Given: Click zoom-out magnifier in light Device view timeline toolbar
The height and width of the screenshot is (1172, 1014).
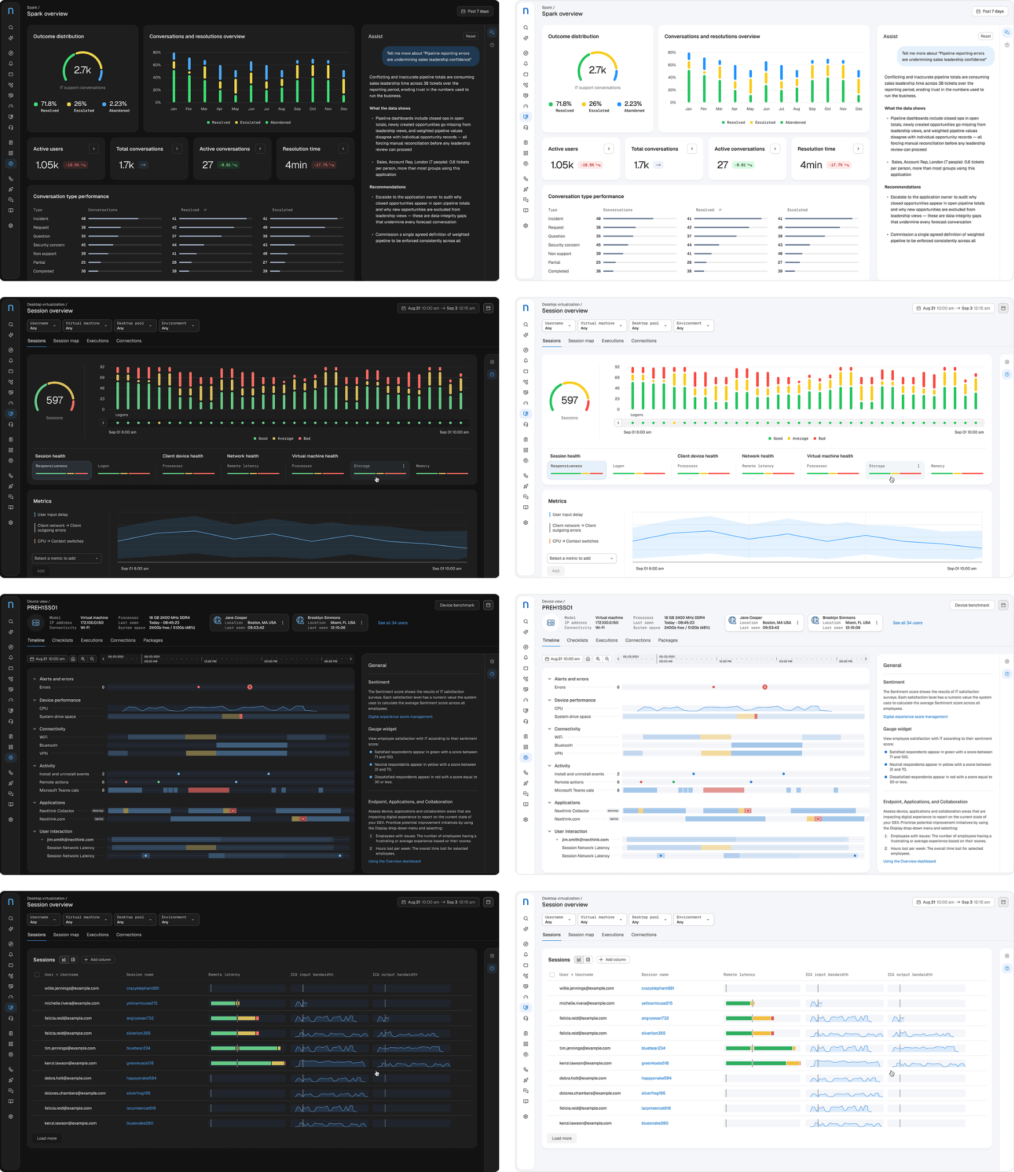Looking at the screenshot, I should coord(607,659).
